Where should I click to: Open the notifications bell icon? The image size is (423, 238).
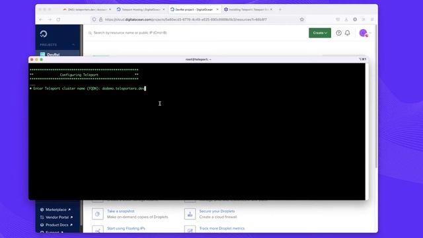pyautogui.click(x=348, y=33)
